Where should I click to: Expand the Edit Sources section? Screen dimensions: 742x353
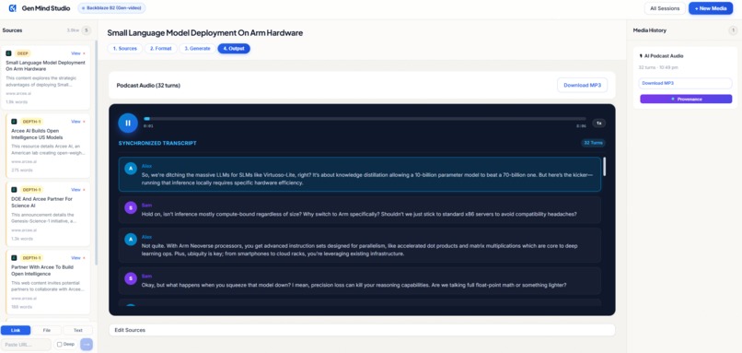(362, 330)
